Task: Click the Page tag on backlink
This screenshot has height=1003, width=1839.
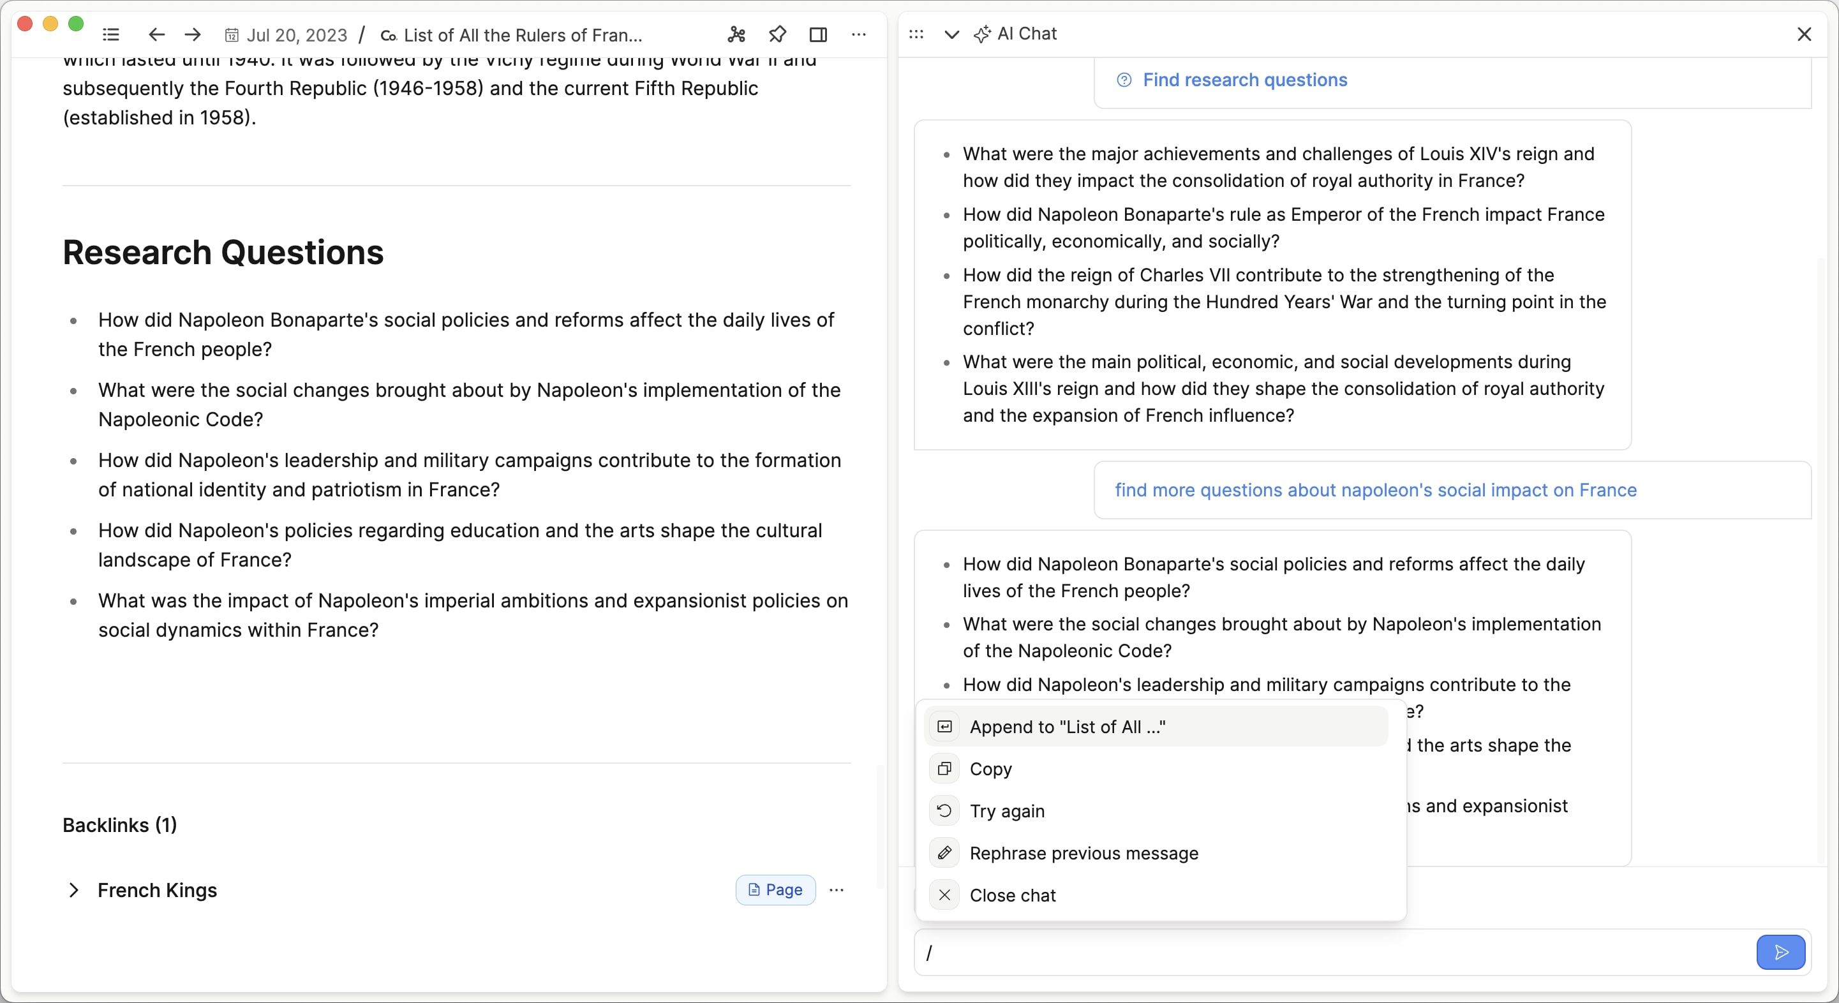Action: [775, 889]
